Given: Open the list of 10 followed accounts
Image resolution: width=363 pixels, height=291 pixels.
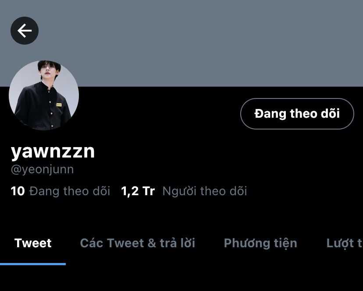Looking at the screenshot, I should click(x=60, y=191).
